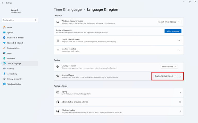The height and width of the screenshot is (123, 198).
Task: Open Privacy & security page
Action: [x=20, y=79]
